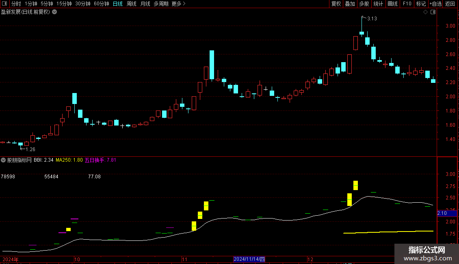Expand the 更多 periods menu
The height and width of the screenshot is (264, 459).
pyautogui.click(x=178, y=4)
